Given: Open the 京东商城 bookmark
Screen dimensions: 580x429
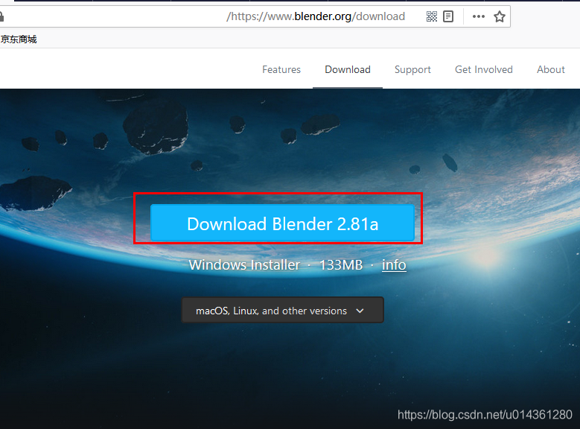Looking at the screenshot, I should (19, 39).
